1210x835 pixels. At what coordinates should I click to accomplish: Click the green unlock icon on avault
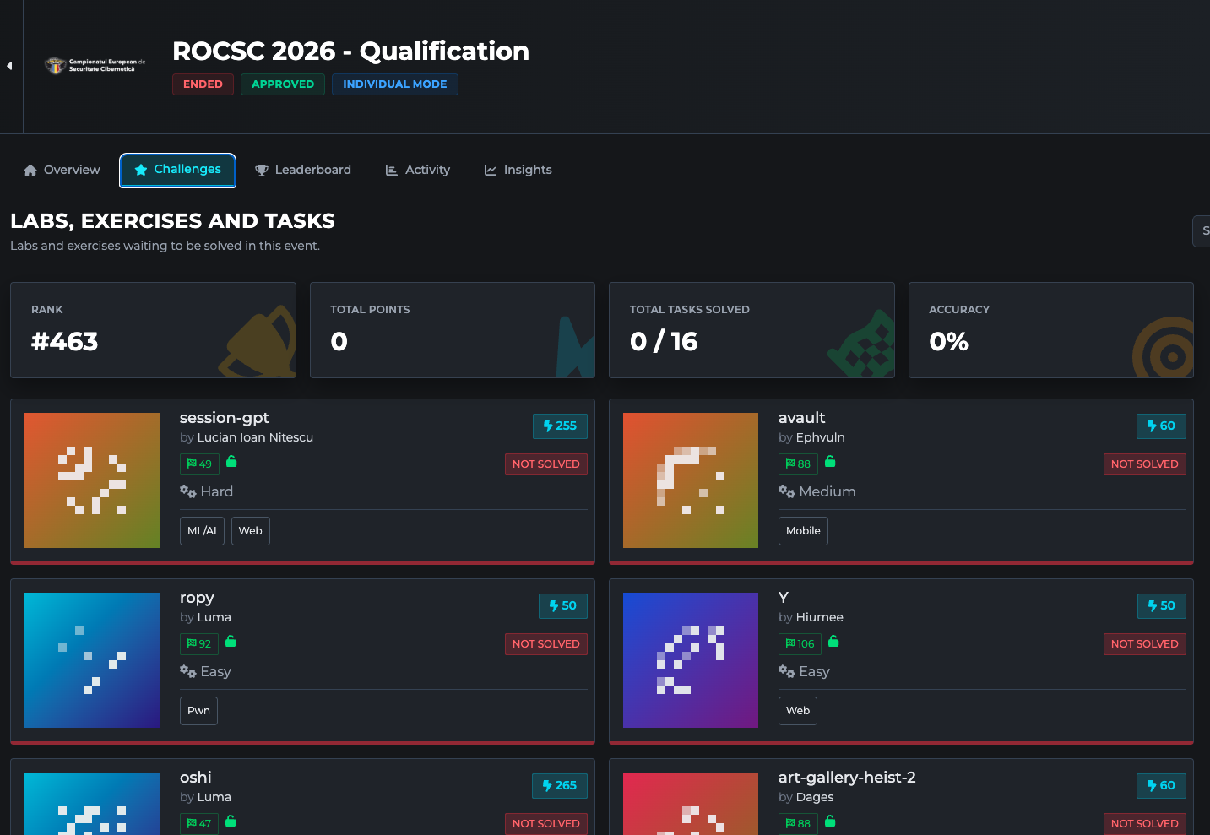click(830, 462)
